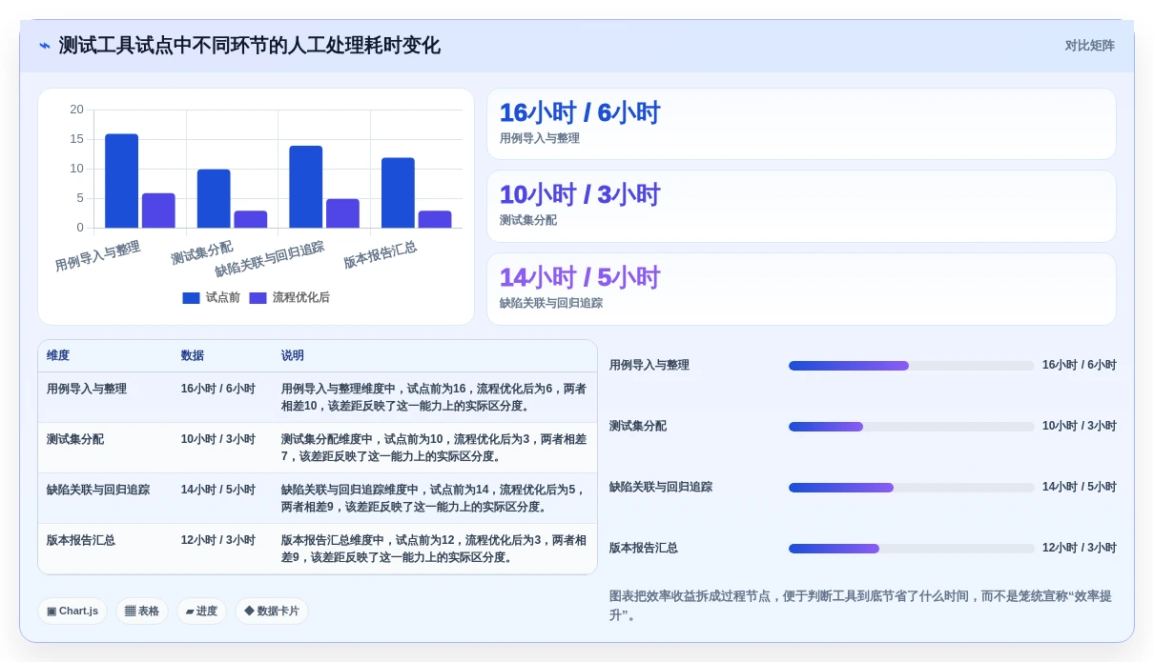Open the 14小时 / 5小时 data card
1154x662 pixels.
point(801,289)
